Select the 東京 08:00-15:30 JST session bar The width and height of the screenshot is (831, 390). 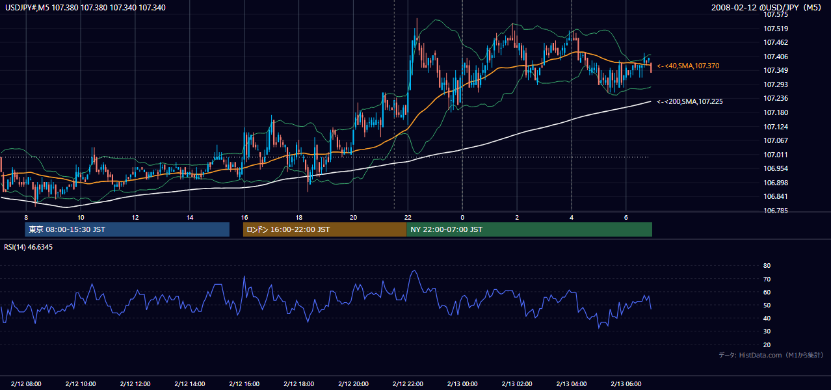127,229
